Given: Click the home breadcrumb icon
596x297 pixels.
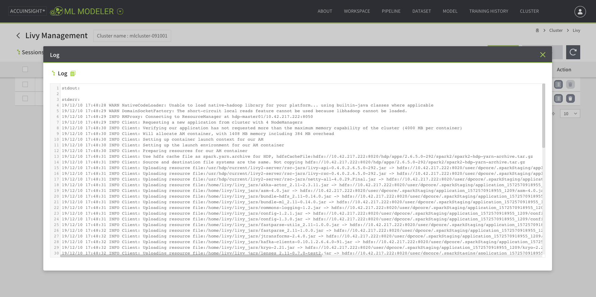Looking at the screenshot, I should point(537,30).
